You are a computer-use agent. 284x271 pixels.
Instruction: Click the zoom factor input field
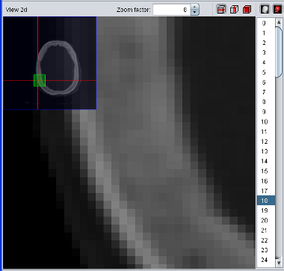(172, 10)
